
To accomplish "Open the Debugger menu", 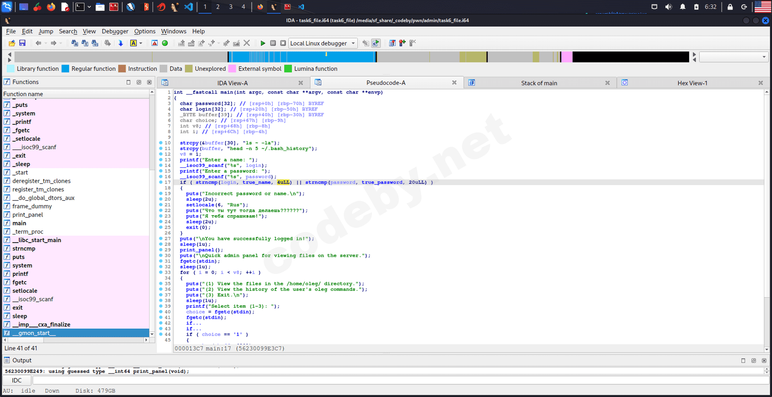I will (x=115, y=31).
